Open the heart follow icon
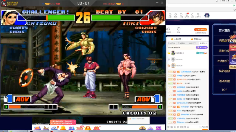Image resolution: width=236 pixels, height=132 pixels. [176, 15]
